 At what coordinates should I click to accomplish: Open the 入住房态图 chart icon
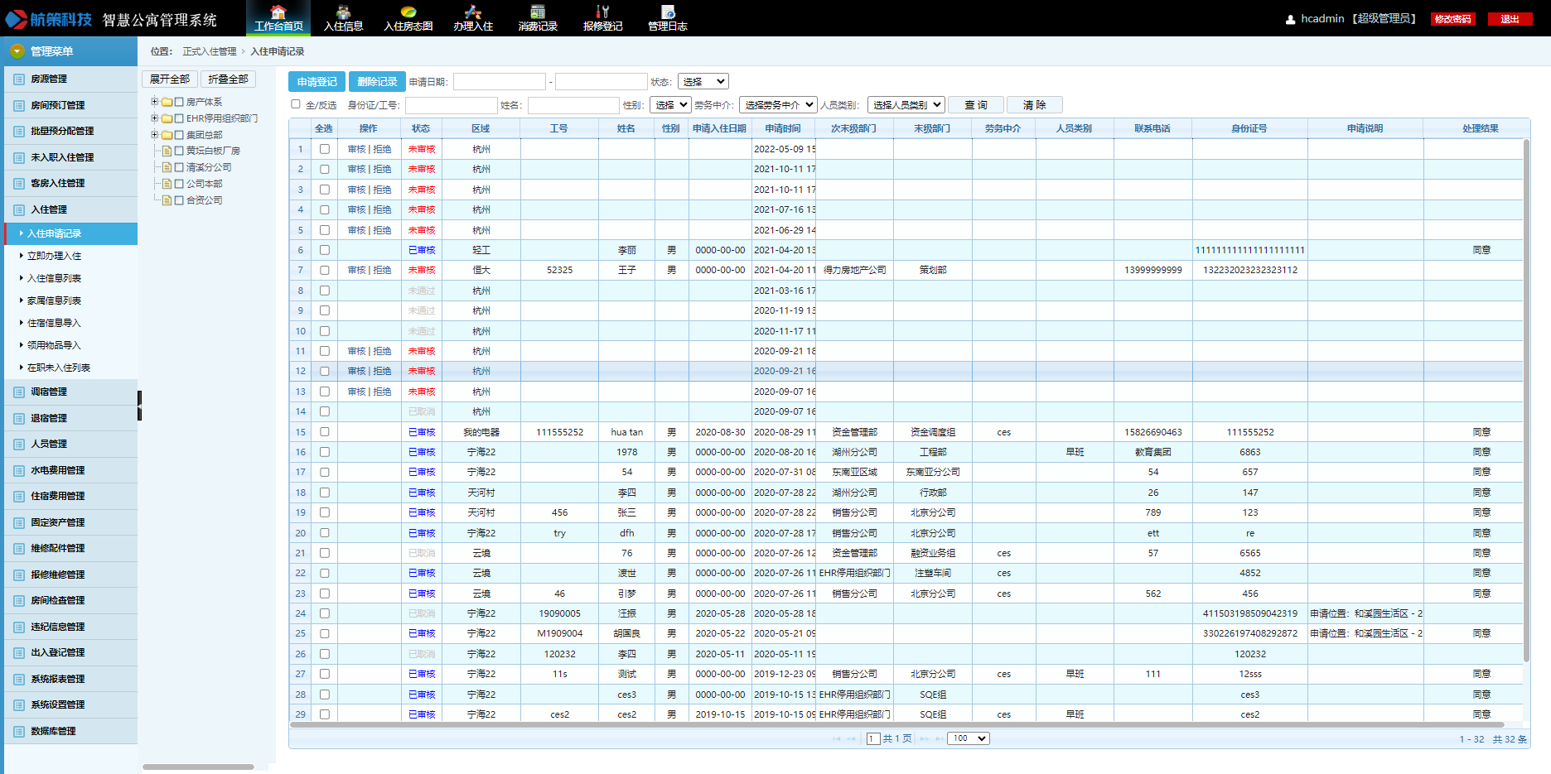408,12
